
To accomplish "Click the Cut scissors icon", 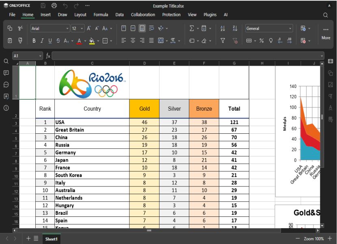I will pos(20,28).
